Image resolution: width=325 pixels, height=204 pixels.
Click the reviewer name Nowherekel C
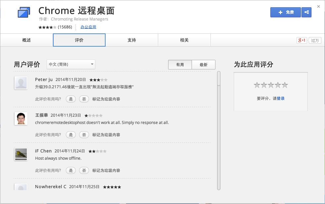tap(51, 186)
